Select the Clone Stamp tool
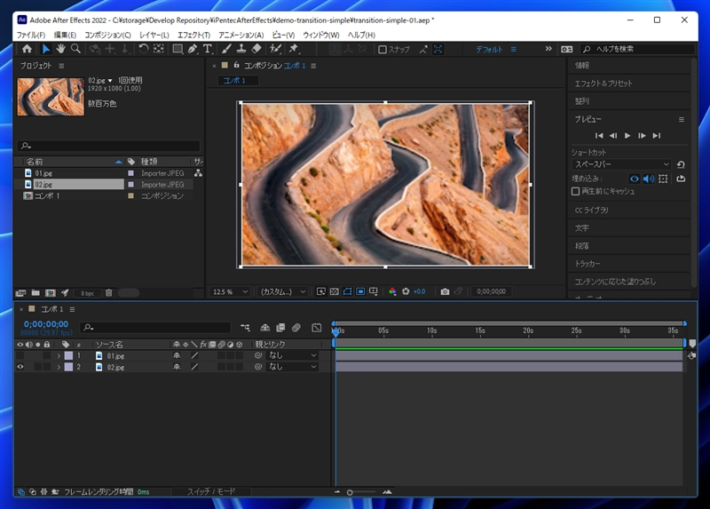Image resolution: width=710 pixels, height=509 pixels. coord(241,49)
